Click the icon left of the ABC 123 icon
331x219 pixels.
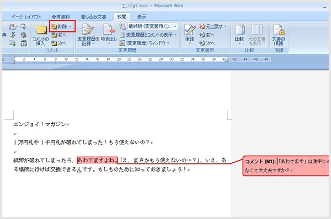tap(13, 43)
